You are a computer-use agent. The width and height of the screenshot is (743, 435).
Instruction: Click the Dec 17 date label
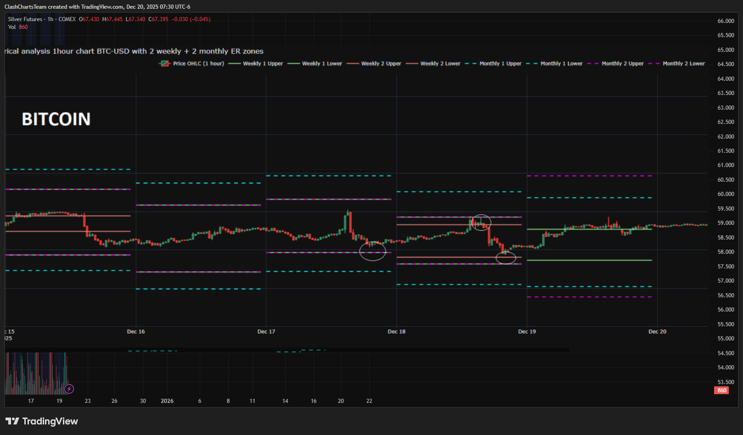[x=266, y=331]
